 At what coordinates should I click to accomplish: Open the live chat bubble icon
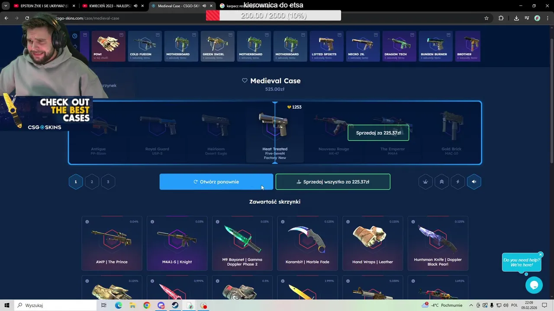(534, 285)
